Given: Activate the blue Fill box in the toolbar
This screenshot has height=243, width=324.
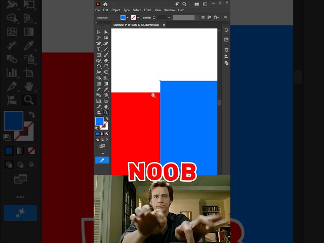Looking at the screenshot, I should pos(99,121).
